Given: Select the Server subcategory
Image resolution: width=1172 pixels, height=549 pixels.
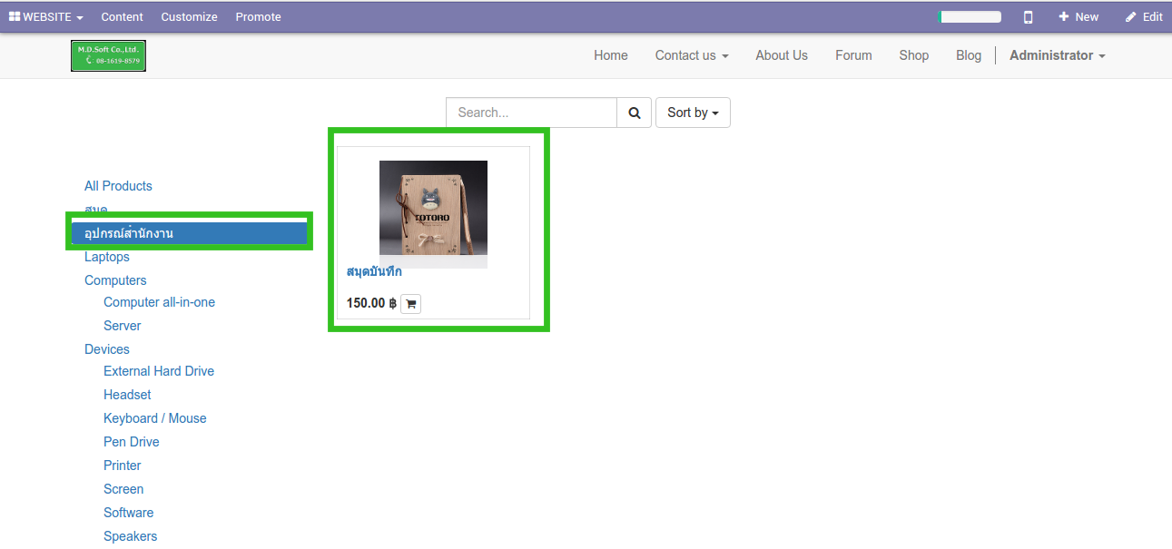Looking at the screenshot, I should pos(123,326).
